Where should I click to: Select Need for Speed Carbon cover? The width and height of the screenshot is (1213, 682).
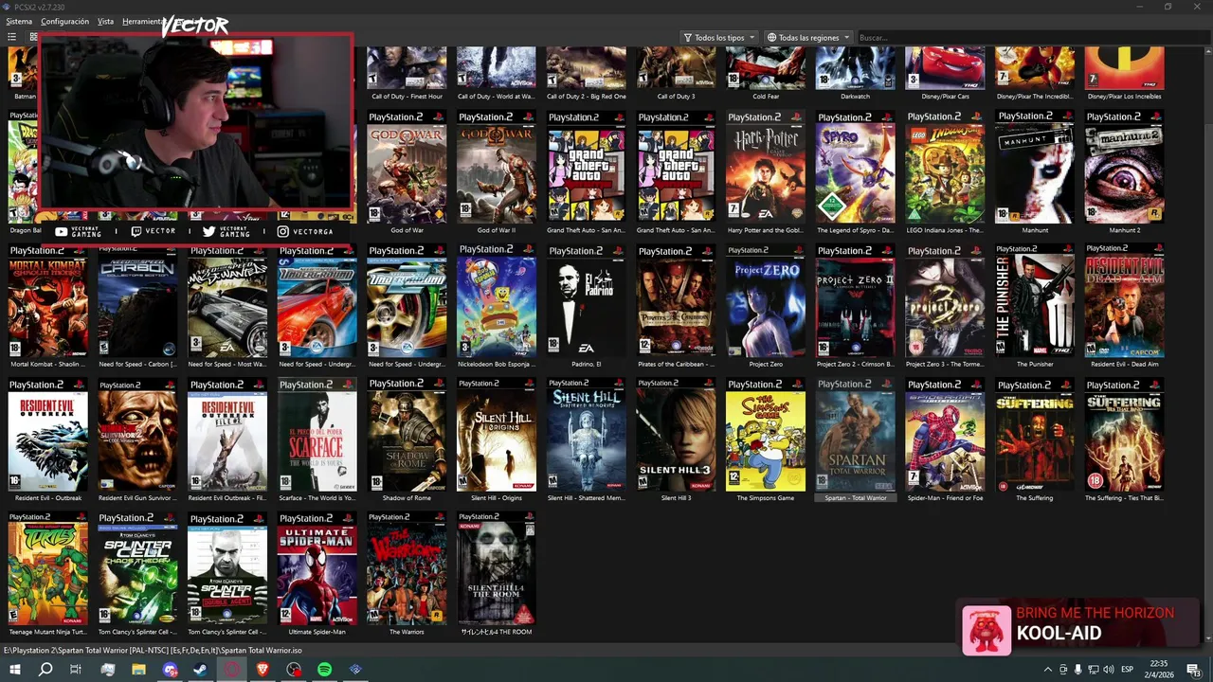[137, 301]
